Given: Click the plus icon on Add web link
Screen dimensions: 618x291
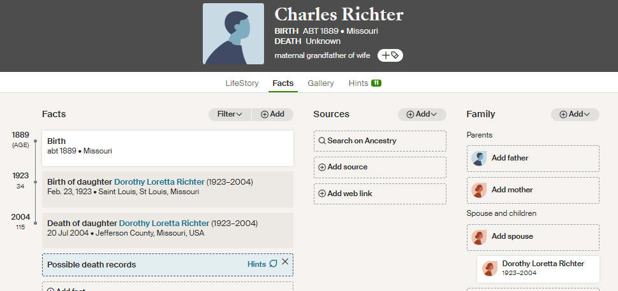Looking at the screenshot, I should tap(322, 194).
